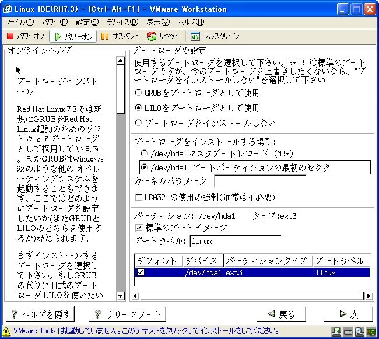Click the ブートラベル column header

(x=341, y=261)
